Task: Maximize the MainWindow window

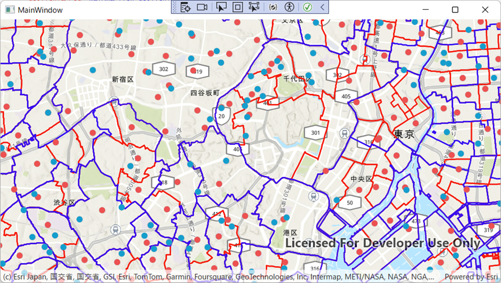Action: (455, 10)
